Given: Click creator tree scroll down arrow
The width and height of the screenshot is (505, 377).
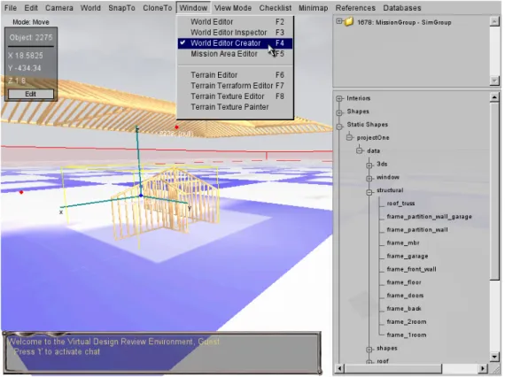Looking at the screenshot, I should (494, 356).
